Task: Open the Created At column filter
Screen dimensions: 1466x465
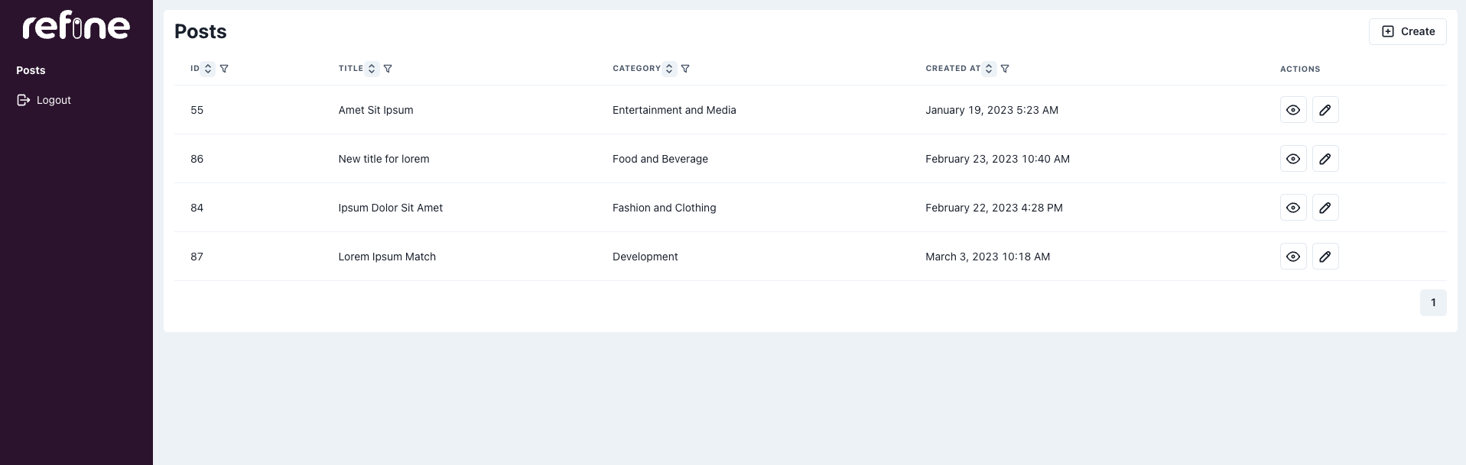Action: tap(1005, 69)
